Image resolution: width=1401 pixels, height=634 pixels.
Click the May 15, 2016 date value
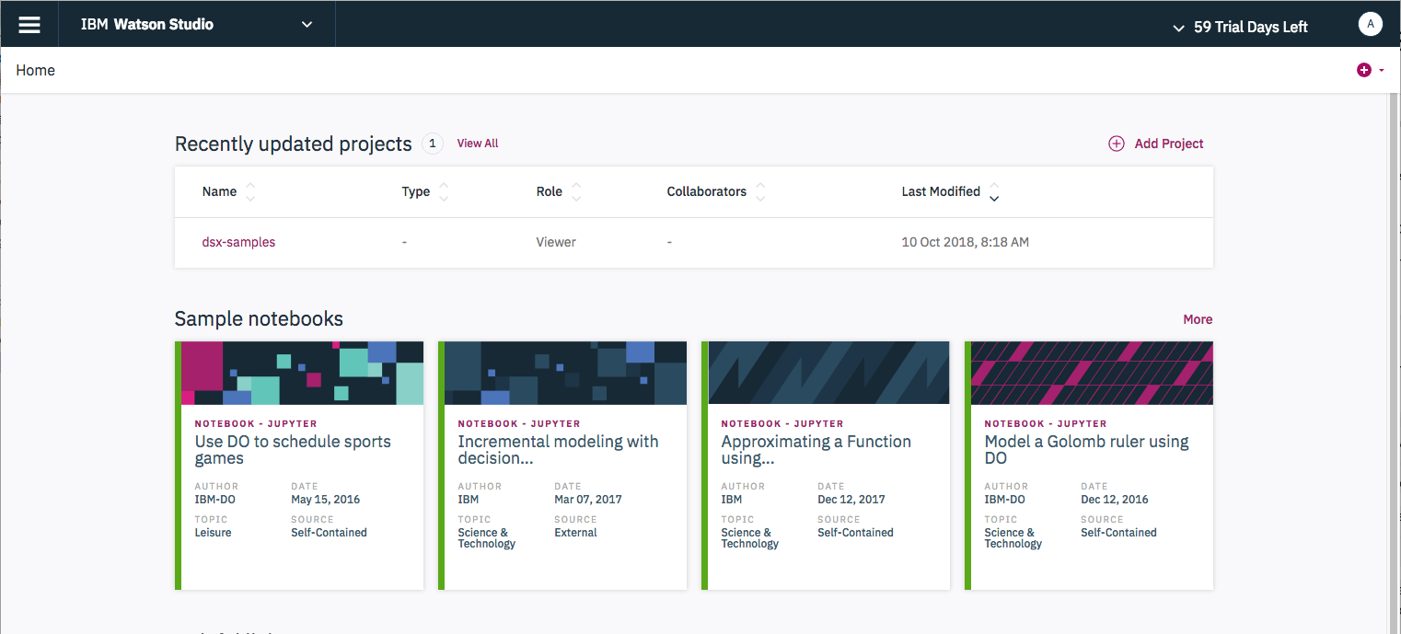[325, 500]
